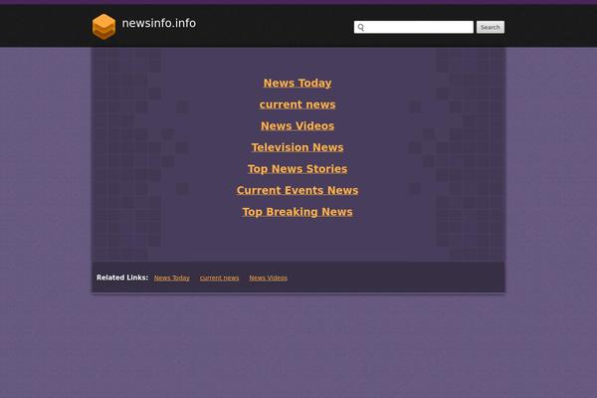
Task: Open the large News Today link
Action: (298, 83)
